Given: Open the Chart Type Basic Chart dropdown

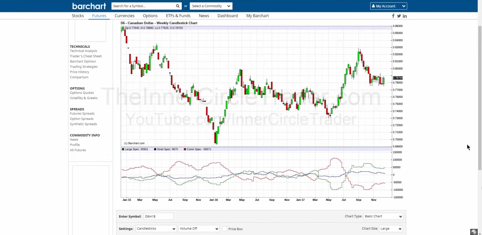Looking at the screenshot, I should click(x=383, y=216).
